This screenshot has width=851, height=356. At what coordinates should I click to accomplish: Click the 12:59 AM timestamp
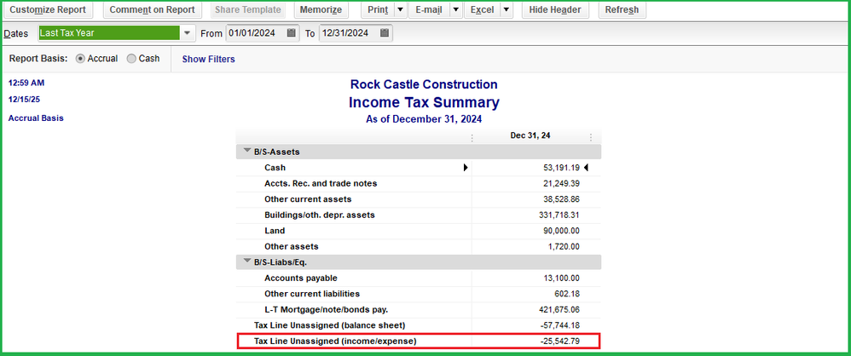tap(26, 83)
